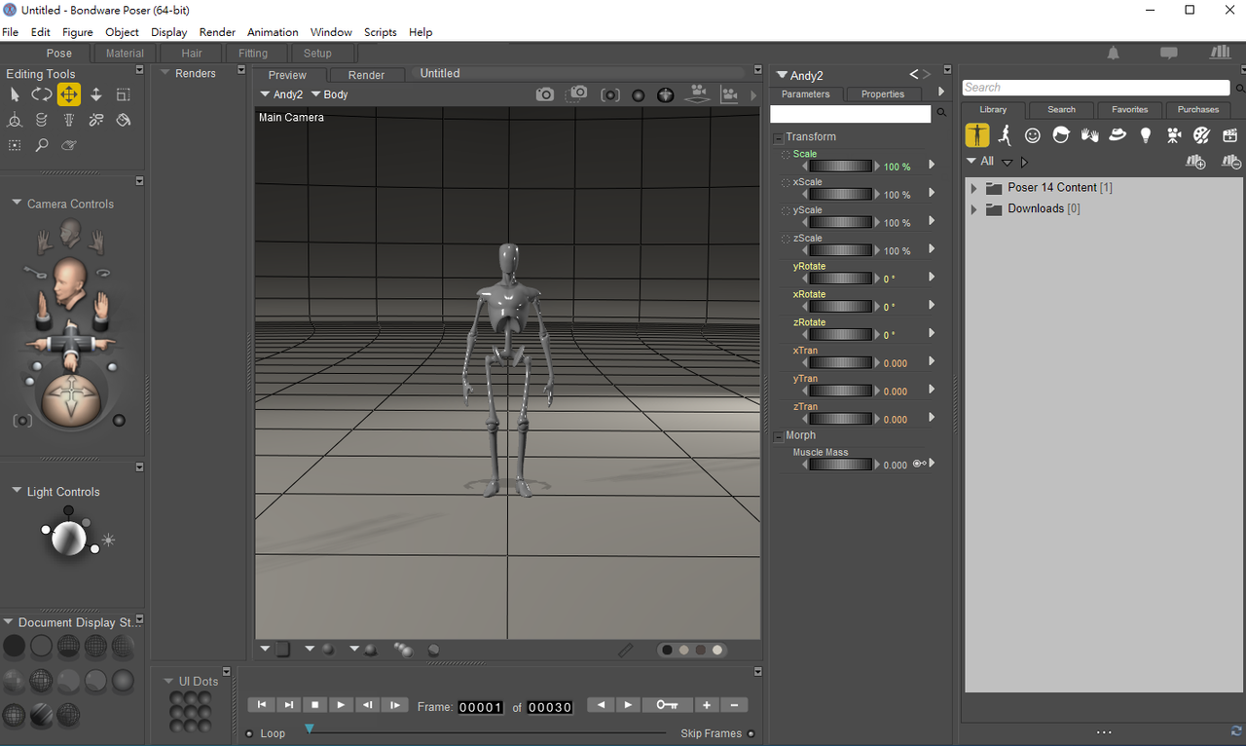1246x746 pixels.
Task: Open the Body actor dropdown
Action: click(x=330, y=94)
